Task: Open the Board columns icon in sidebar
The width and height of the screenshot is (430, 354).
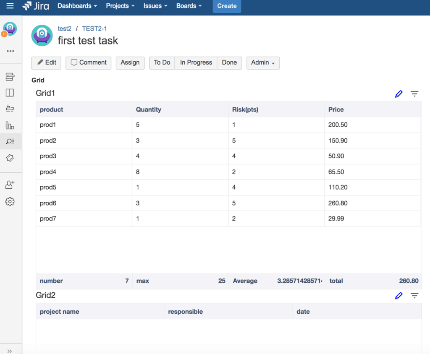Action: click(x=10, y=92)
